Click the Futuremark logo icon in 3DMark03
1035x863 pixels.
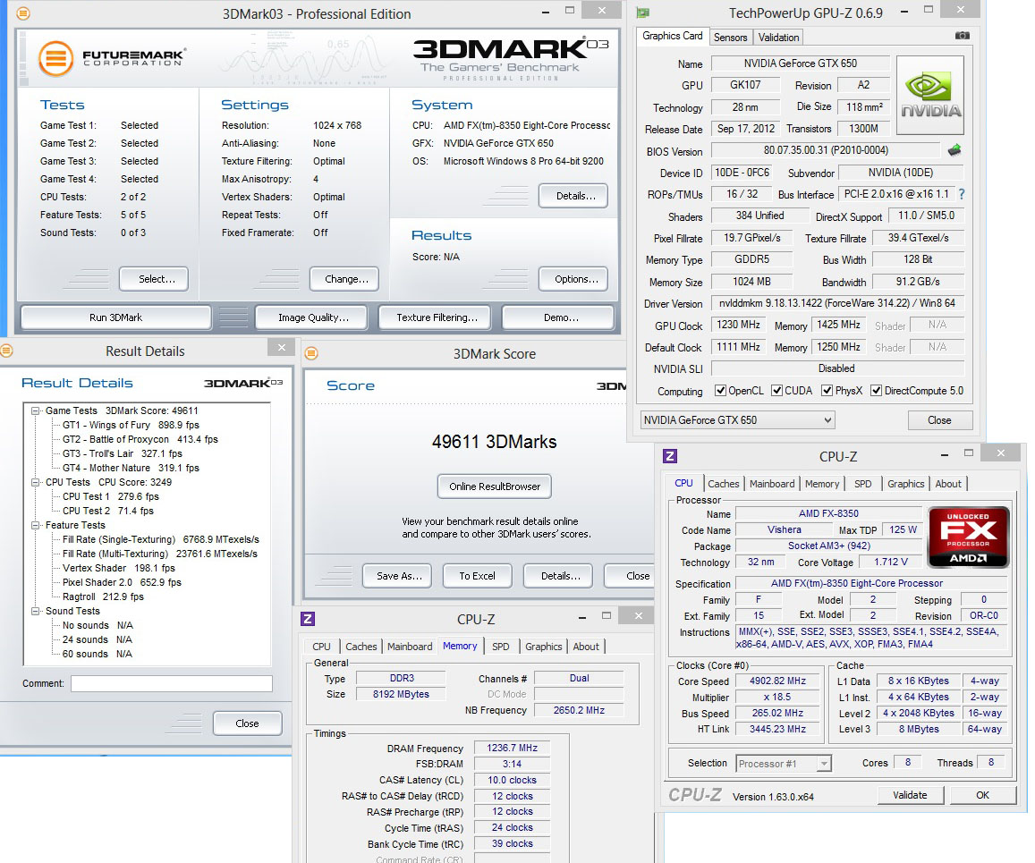[56, 58]
